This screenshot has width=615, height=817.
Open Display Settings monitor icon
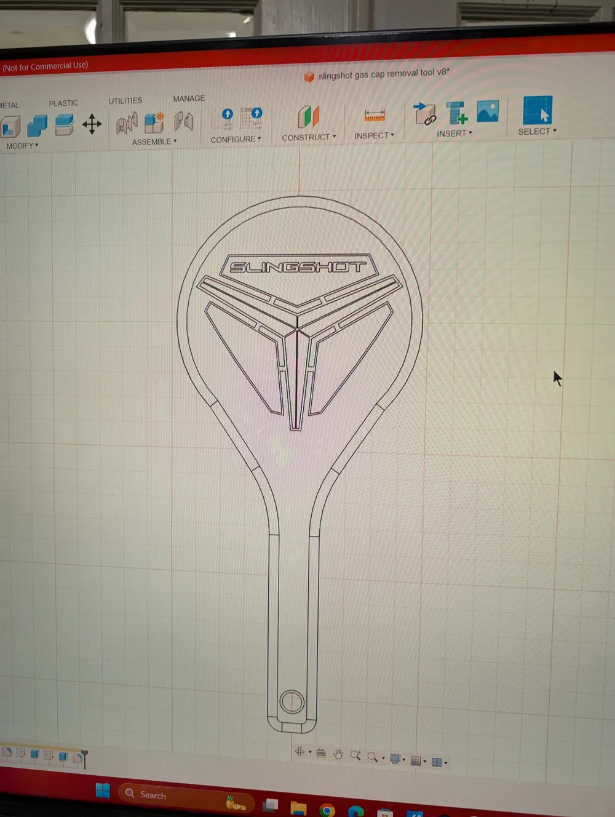(x=395, y=759)
